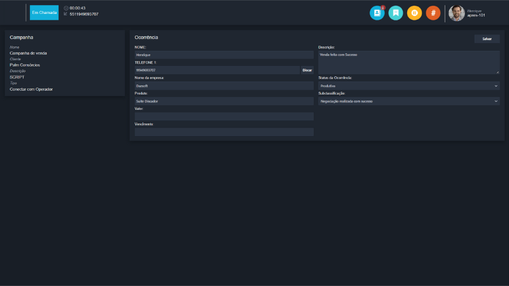Viewport: 509px width, 286px height.
Task: Expand the Status da Ocorrência dropdown
Action: pyautogui.click(x=408, y=86)
